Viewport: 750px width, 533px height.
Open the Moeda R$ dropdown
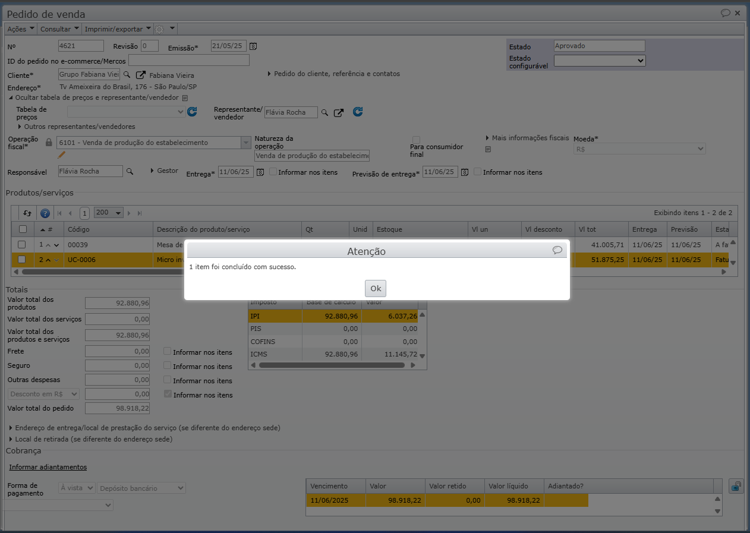(639, 149)
